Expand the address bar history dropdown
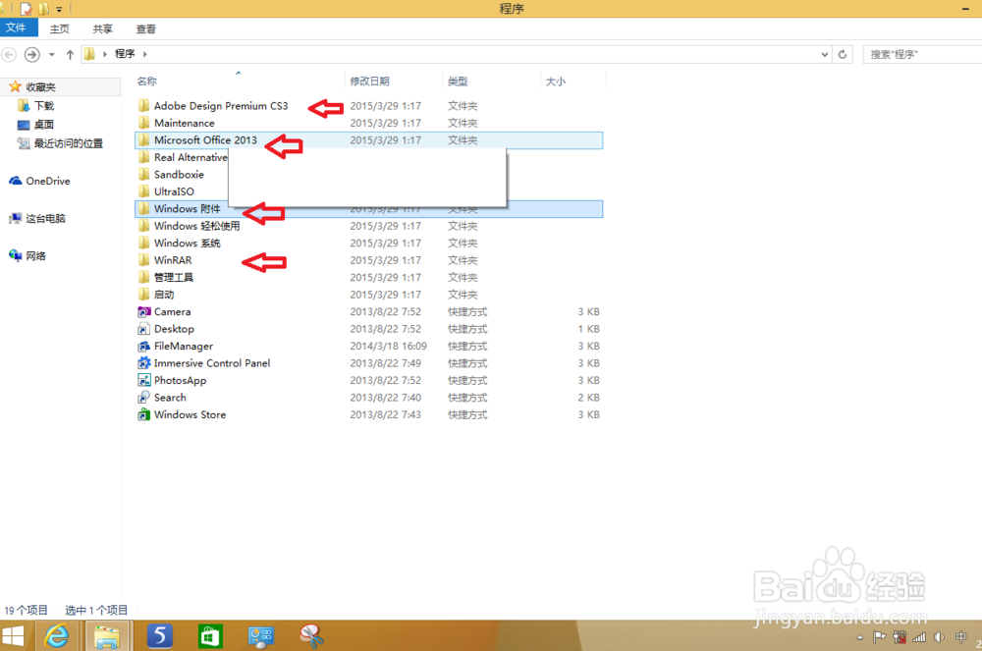 click(824, 54)
